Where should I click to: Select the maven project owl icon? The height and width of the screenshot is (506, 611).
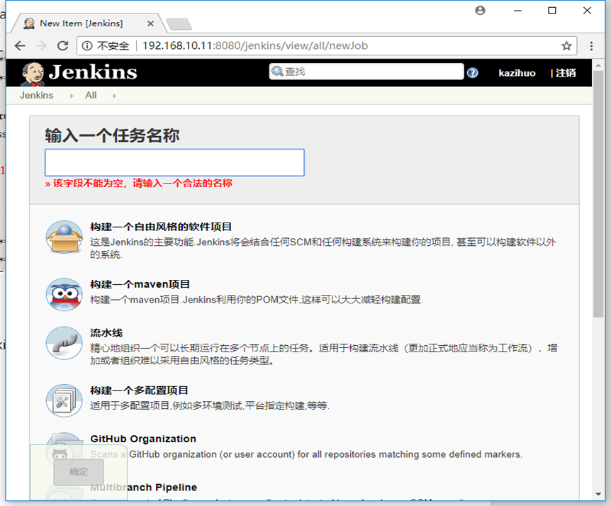click(64, 293)
